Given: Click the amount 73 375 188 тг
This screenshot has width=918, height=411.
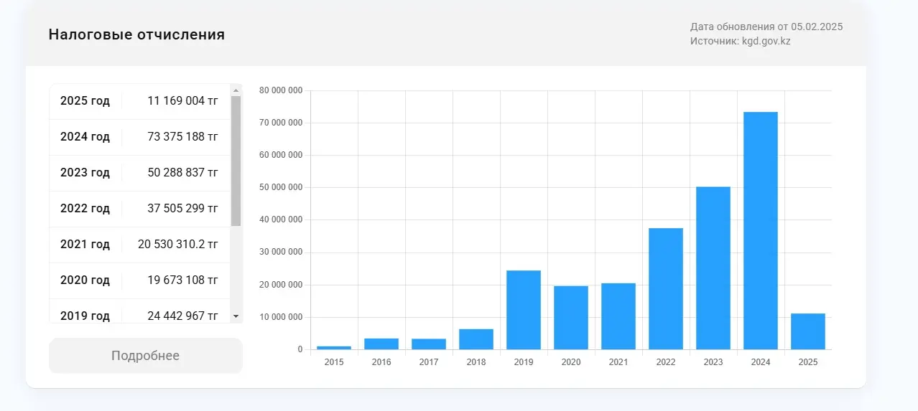Looking at the screenshot, I should coord(182,137).
